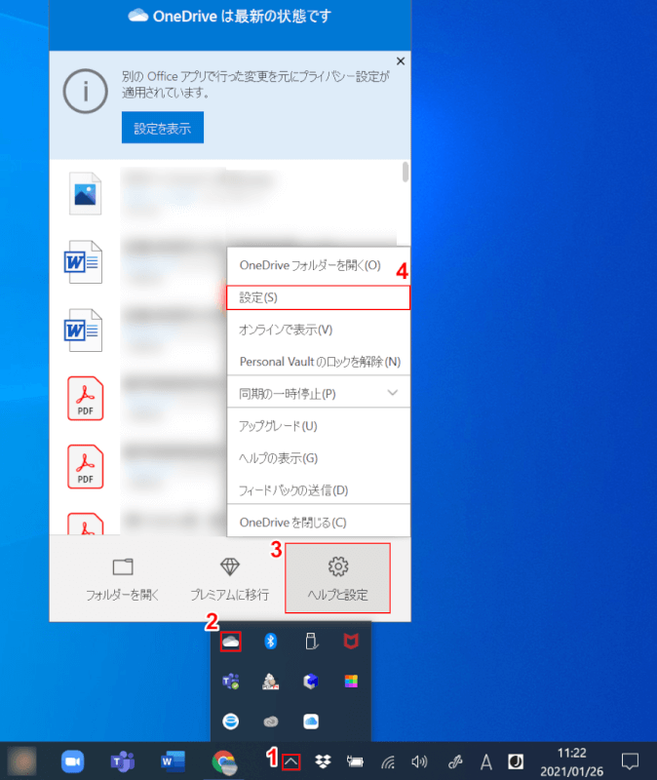The height and width of the screenshot is (780, 657).
Task: Click the Bluetooth icon in tray overflow
Action: pos(272,642)
